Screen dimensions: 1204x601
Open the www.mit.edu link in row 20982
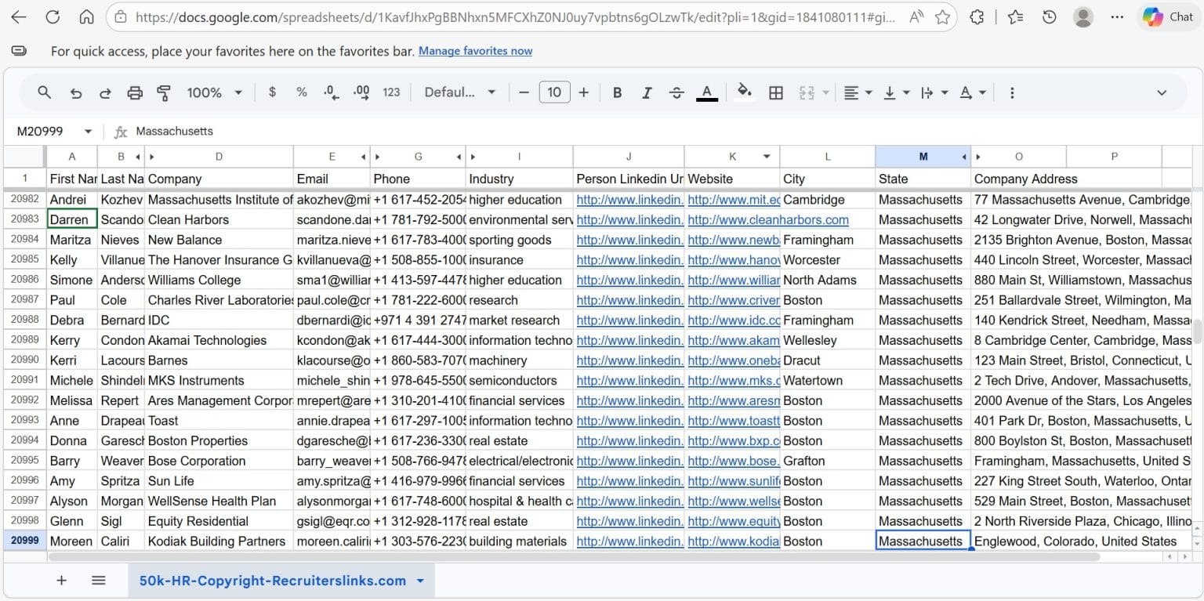click(734, 200)
